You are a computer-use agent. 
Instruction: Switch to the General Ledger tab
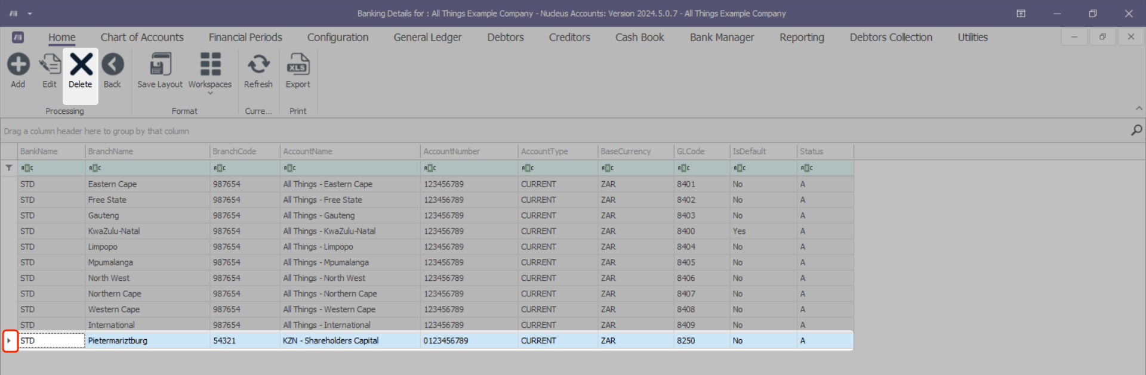[x=427, y=38]
